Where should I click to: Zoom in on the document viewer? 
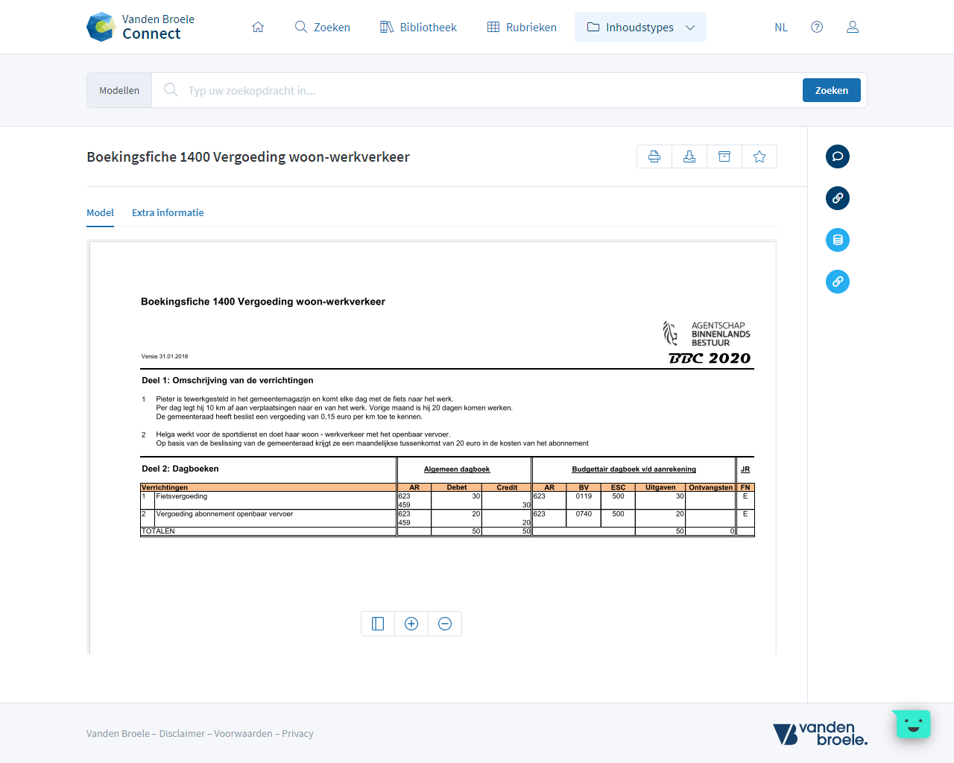point(411,624)
